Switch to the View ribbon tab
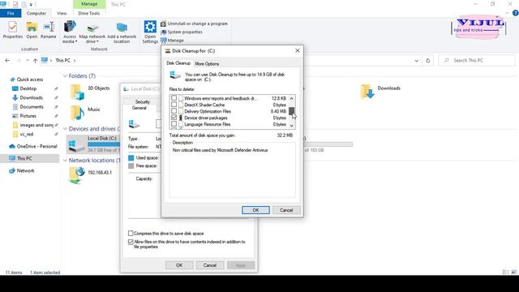 pyautogui.click(x=62, y=13)
